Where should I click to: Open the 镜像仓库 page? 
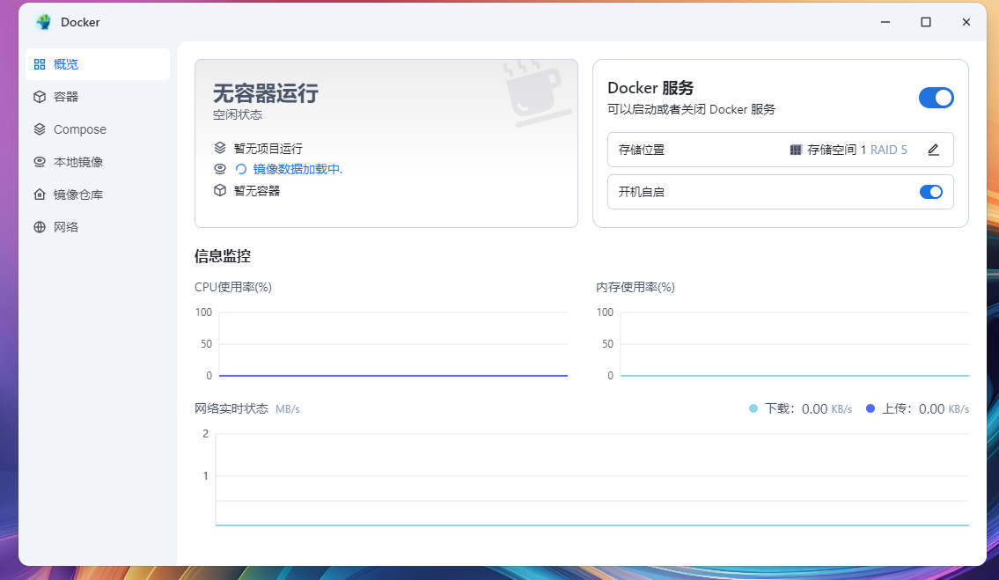point(98,195)
